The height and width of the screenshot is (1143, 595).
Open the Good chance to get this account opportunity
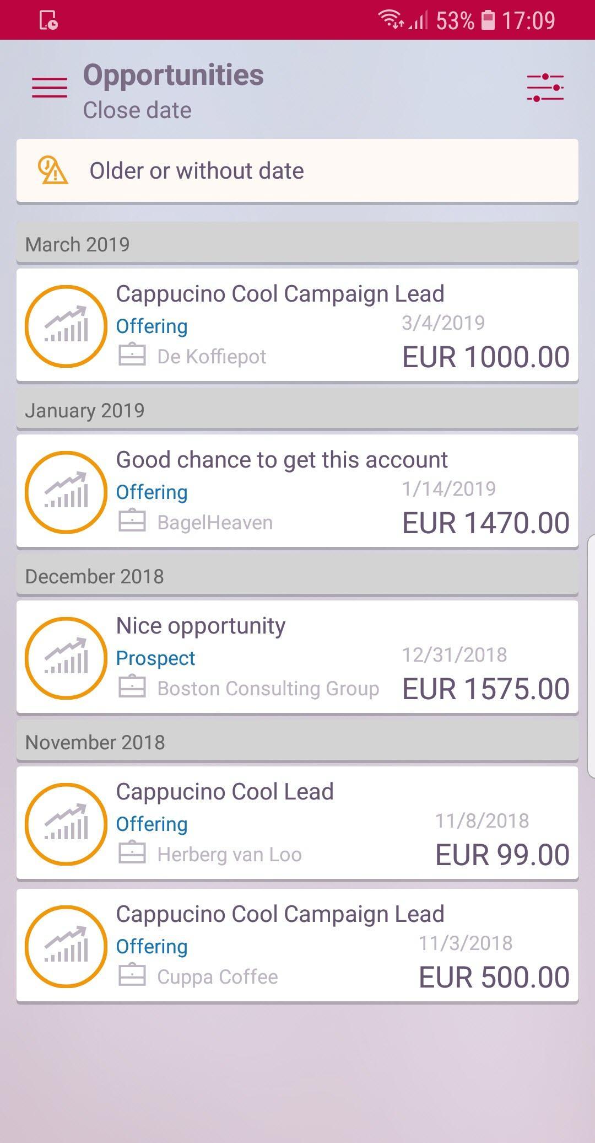[297, 491]
